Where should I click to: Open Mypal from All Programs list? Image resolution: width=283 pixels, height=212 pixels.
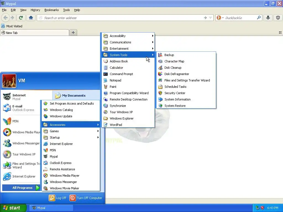pos(71,157)
